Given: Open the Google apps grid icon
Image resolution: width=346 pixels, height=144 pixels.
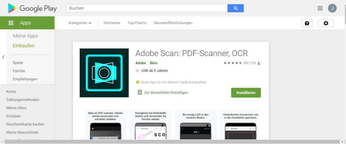Looking at the screenshot, I should tap(320, 8).
